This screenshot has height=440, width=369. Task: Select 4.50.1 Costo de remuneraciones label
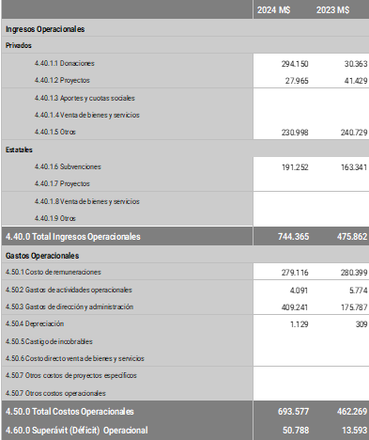54,272
